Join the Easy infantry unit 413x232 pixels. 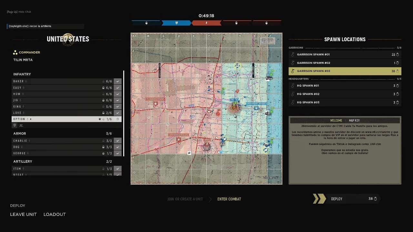pos(118,88)
